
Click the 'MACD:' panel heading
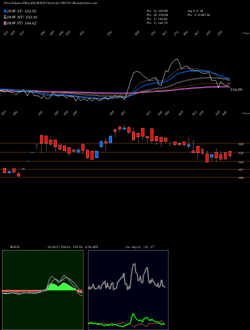point(14,246)
